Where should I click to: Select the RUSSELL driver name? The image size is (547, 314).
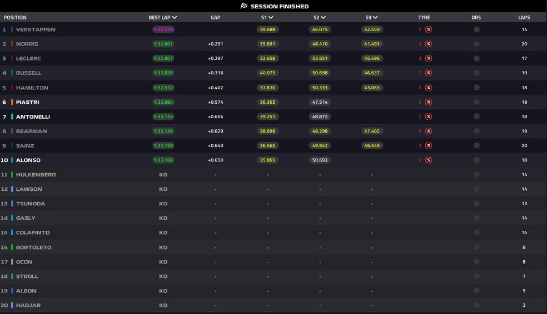[28, 73]
